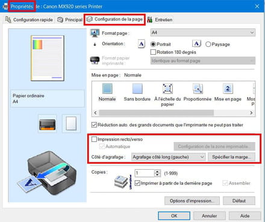Toggle Imprimer à partir de la dernière page
The height and width of the screenshot is (222, 265).
point(137,183)
